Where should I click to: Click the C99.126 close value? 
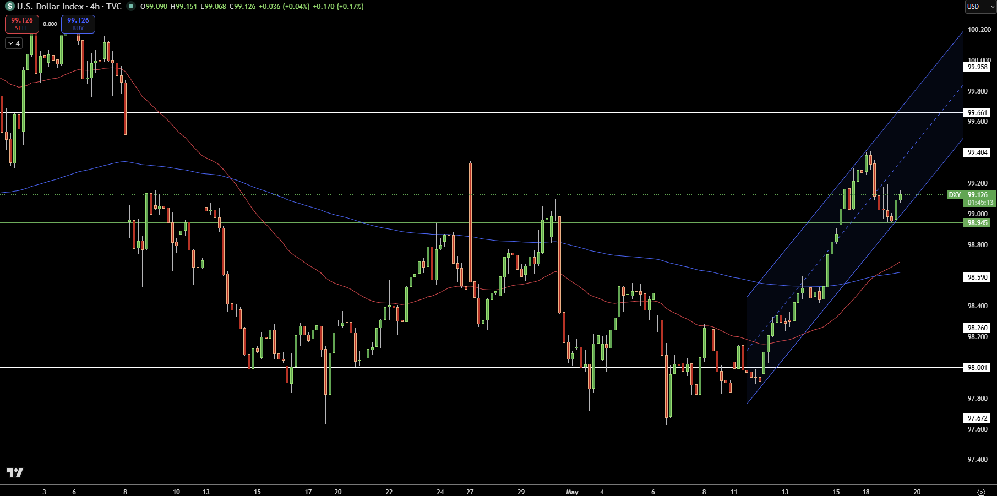coord(242,7)
